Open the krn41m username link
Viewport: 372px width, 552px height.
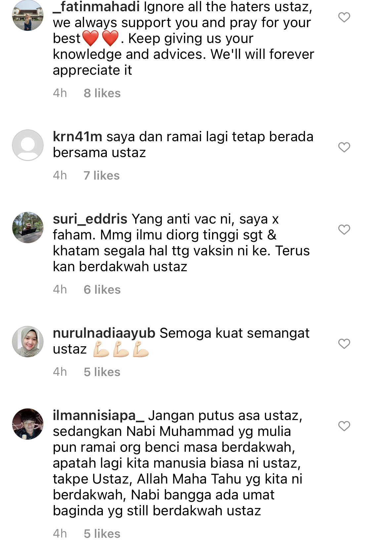(77, 137)
